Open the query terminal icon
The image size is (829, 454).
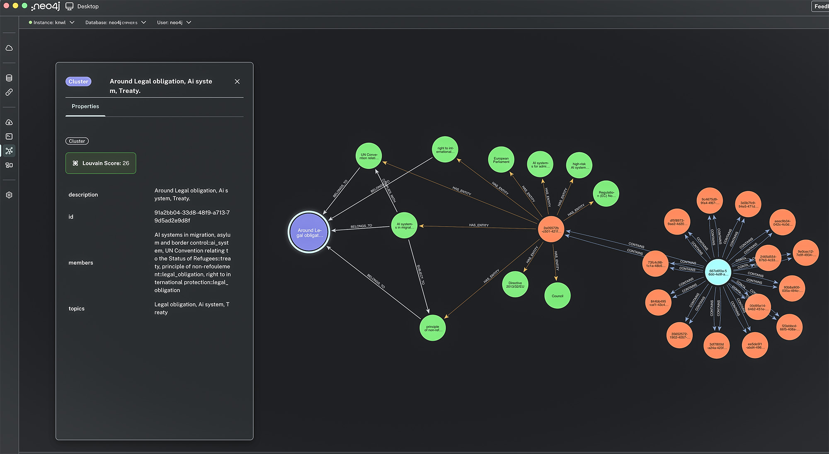click(9, 136)
